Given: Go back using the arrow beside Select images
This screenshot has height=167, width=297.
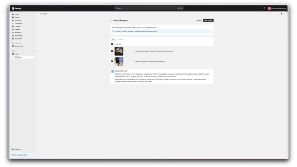Looking at the screenshot, I should (111, 20).
